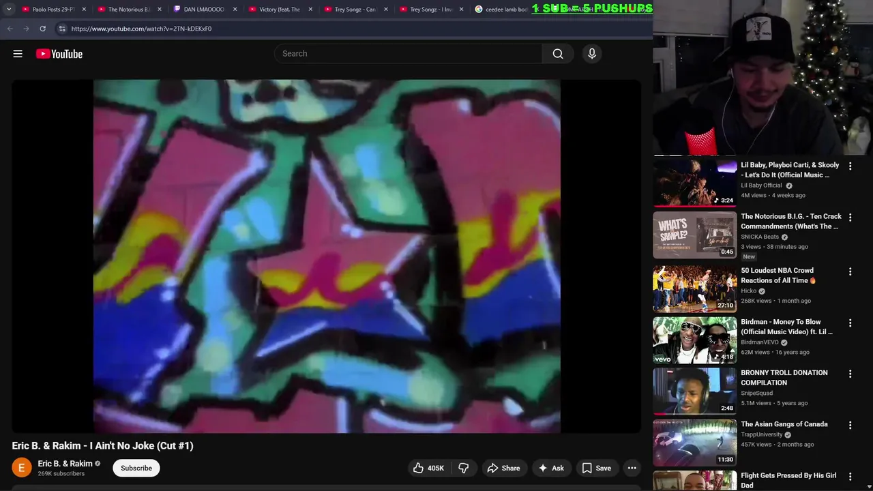Image resolution: width=873 pixels, height=491 pixels.
Task: Like the video with thumbs up
Action: (428, 468)
